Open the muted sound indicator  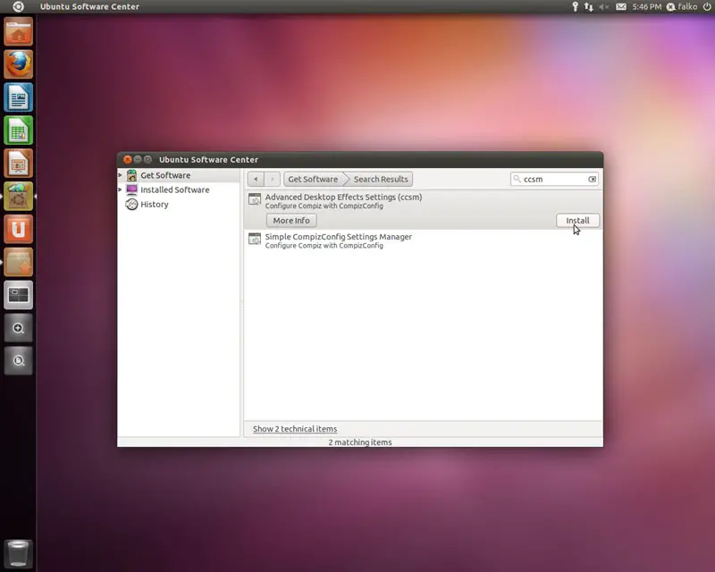point(604,6)
